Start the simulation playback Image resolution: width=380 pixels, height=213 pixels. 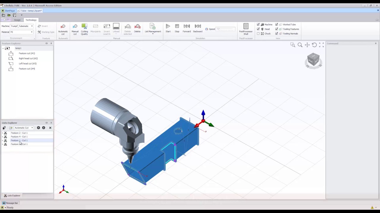click(168, 28)
